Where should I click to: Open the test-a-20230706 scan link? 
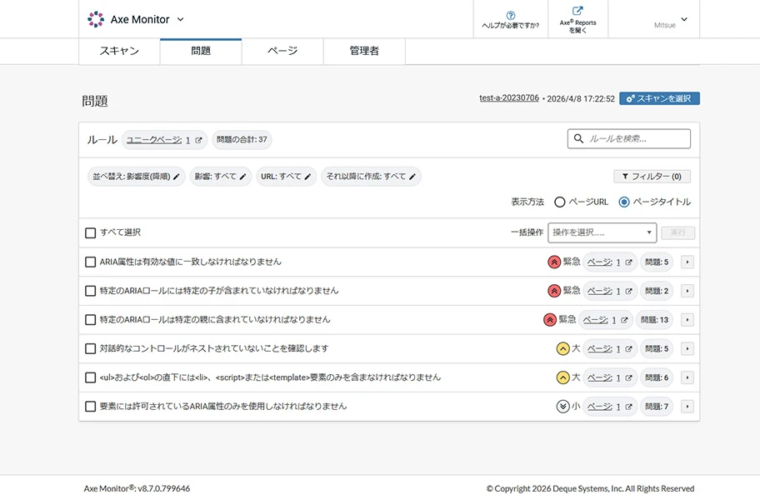509,97
